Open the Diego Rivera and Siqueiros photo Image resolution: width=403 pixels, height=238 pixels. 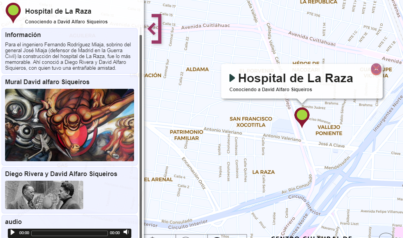click(44, 195)
